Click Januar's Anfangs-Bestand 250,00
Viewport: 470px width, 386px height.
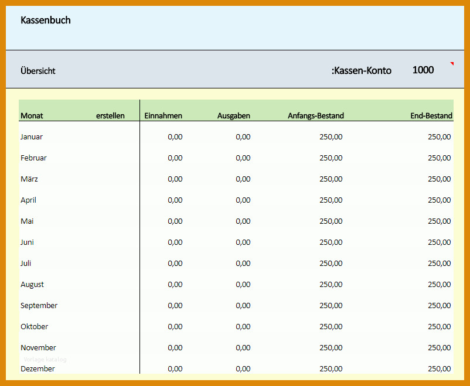click(x=331, y=137)
